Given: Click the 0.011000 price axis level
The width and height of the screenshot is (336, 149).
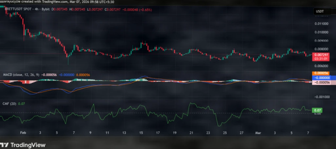Looking at the screenshot, I should pyautogui.click(x=321, y=24).
